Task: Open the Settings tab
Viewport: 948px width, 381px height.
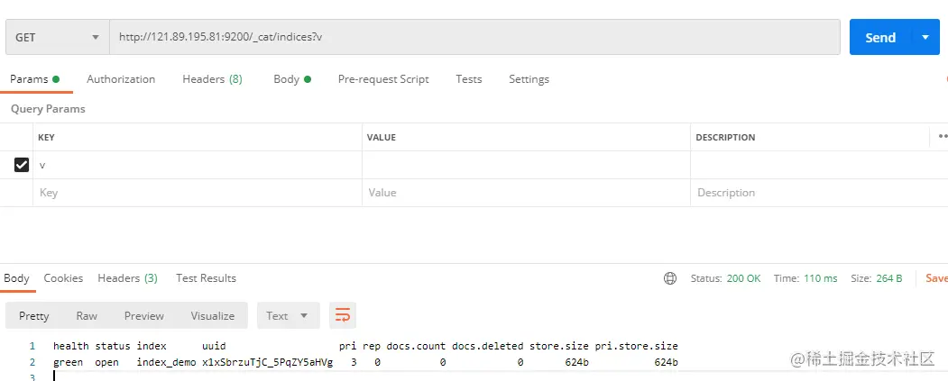Action: click(x=529, y=79)
